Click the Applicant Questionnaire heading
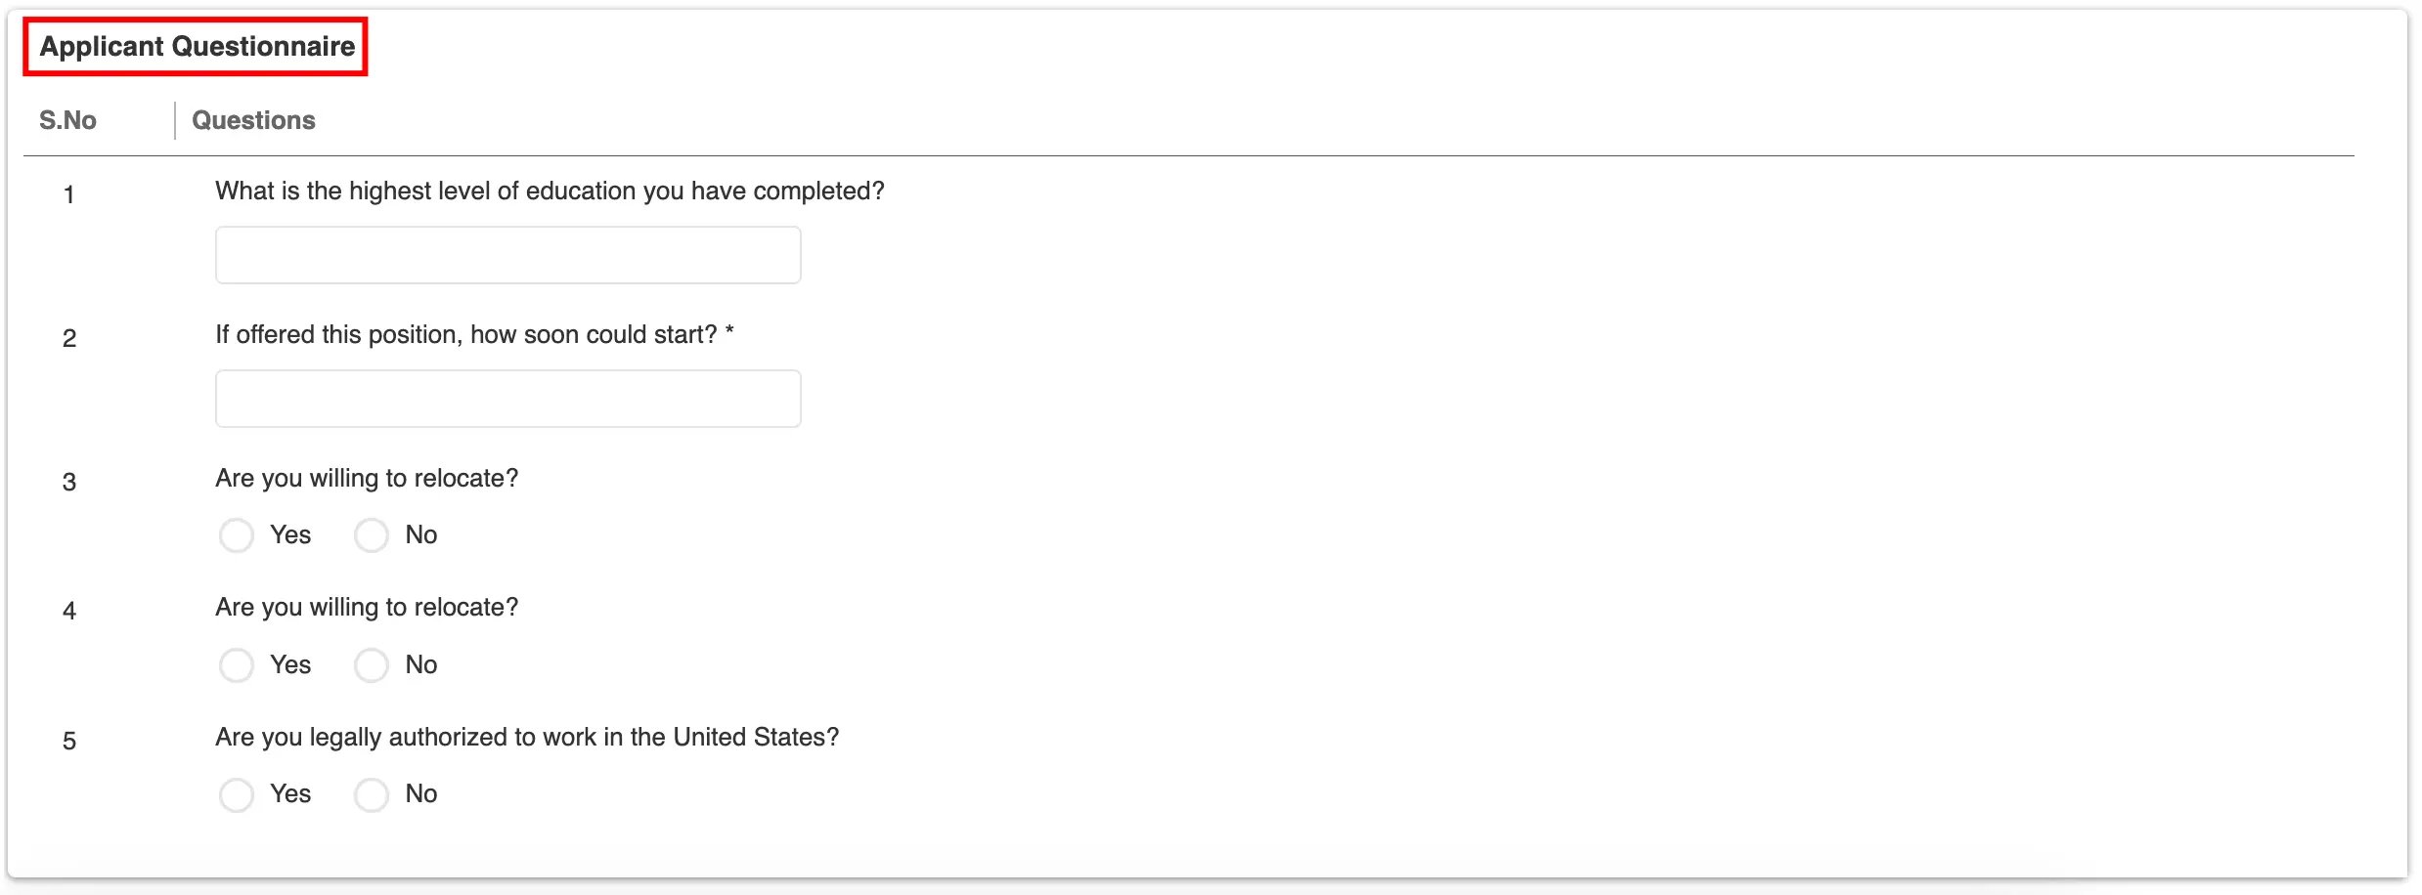The width and height of the screenshot is (2422, 895). click(197, 46)
